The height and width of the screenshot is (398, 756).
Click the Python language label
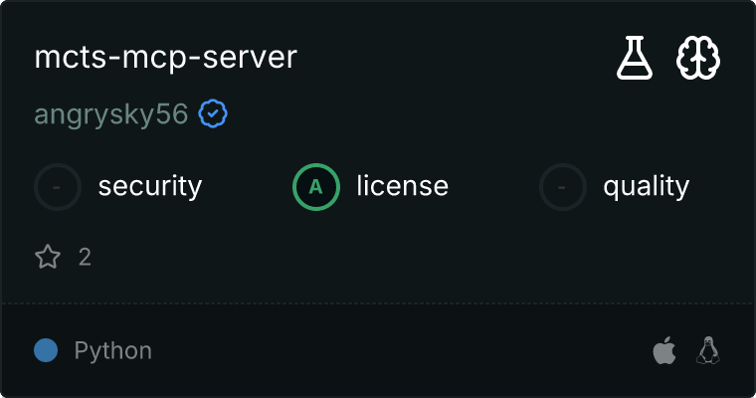coord(113,350)
